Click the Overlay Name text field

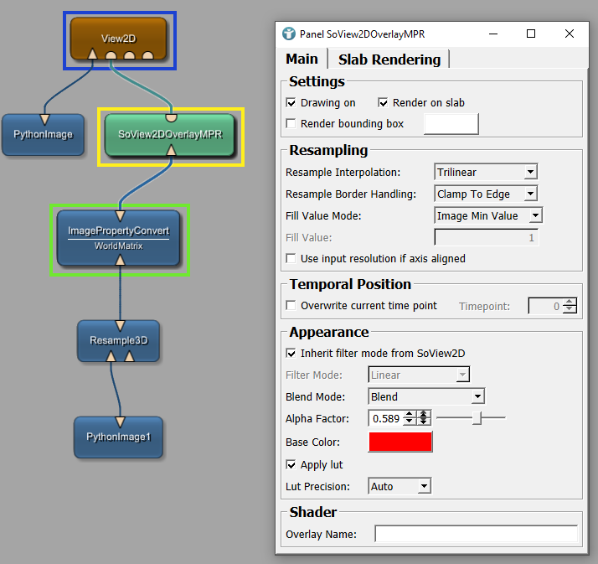(476, 534)
